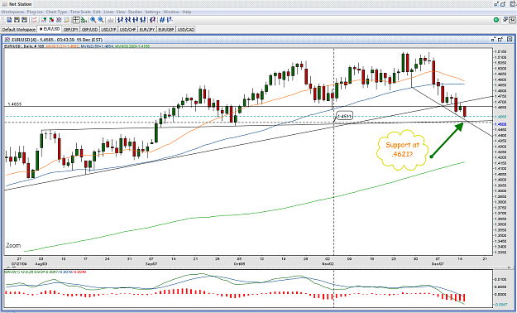The height and width of the screenshot is (313, 517).
Task: Switch to the USD/CAD tab
Action: click(x=186, y=29)
